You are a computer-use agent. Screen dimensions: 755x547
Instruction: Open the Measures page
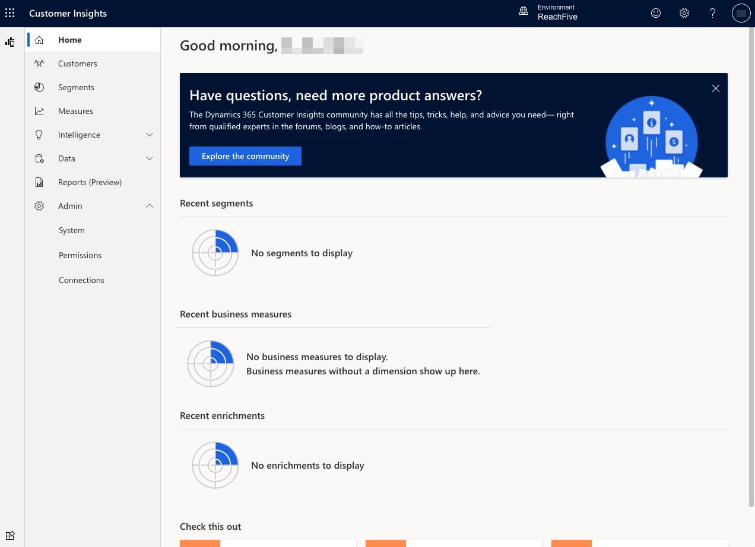point(93,111)
